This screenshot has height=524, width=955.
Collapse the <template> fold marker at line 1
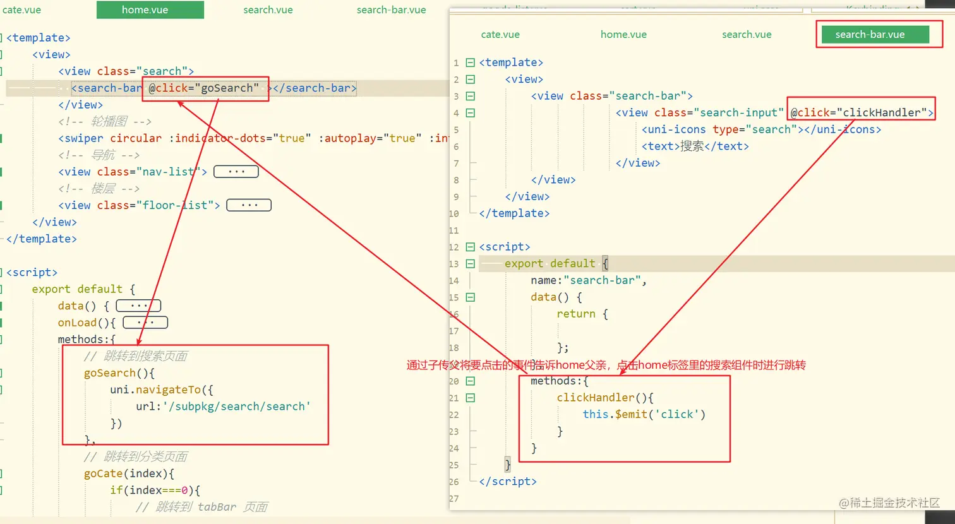(470, 63)
